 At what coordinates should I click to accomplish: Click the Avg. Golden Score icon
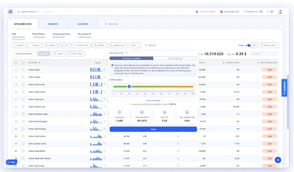point(187,112)
